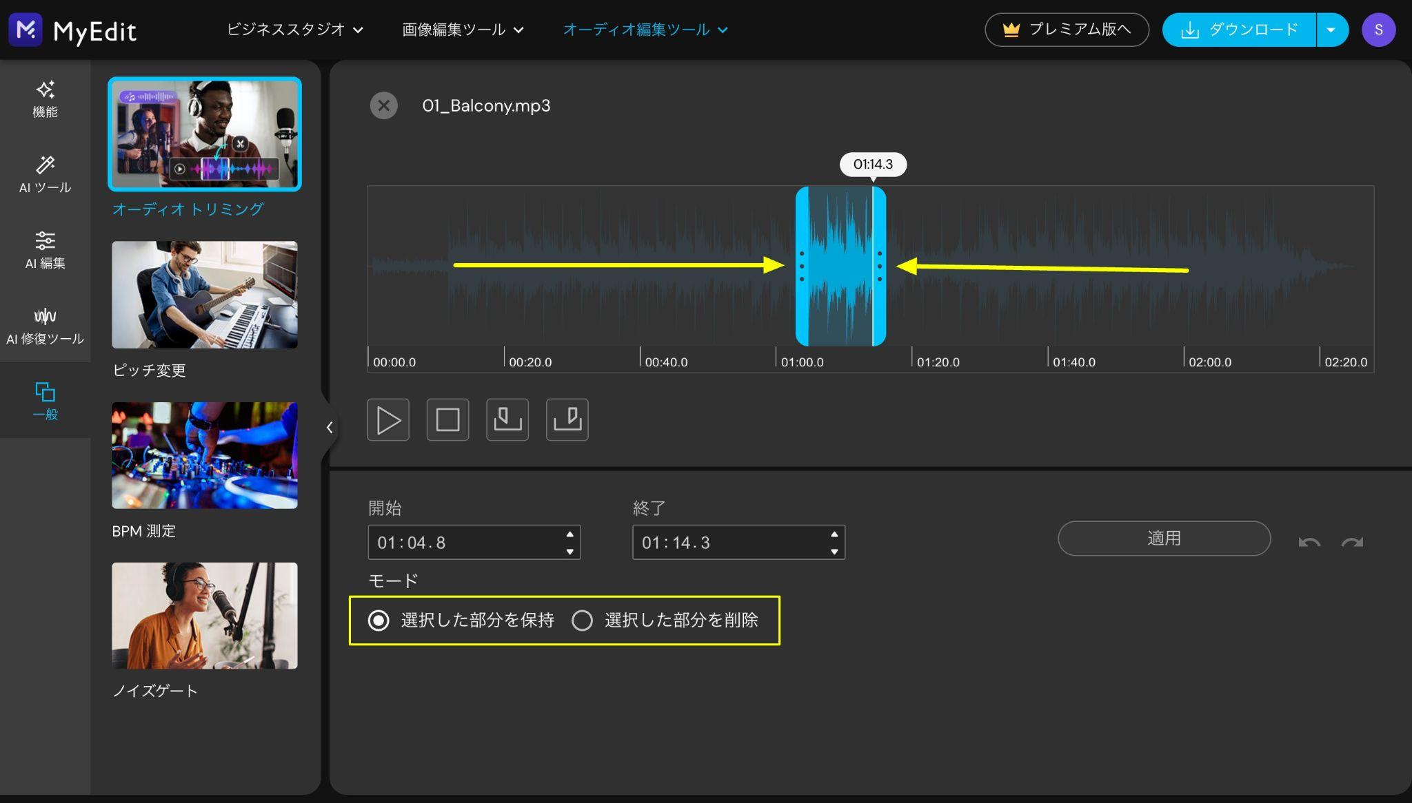Open the ピッチ変更 tool thumbnail
The height and width of the screenshot is (803, 1412).
coord(205,295)
